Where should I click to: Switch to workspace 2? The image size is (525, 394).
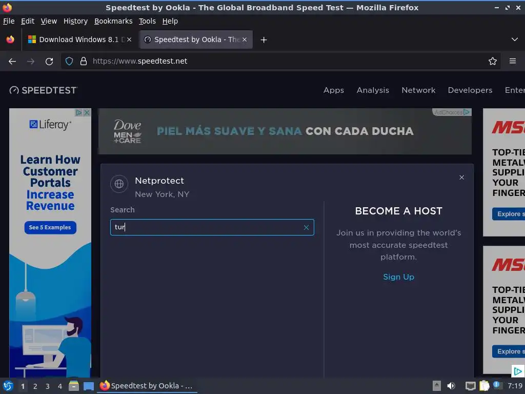tap(35, 386)
